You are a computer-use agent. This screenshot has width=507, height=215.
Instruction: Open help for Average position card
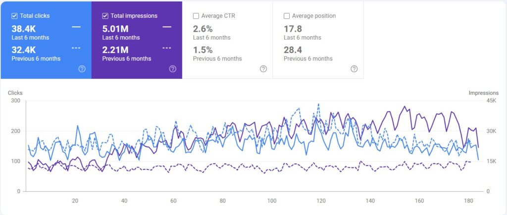point(354,69)
